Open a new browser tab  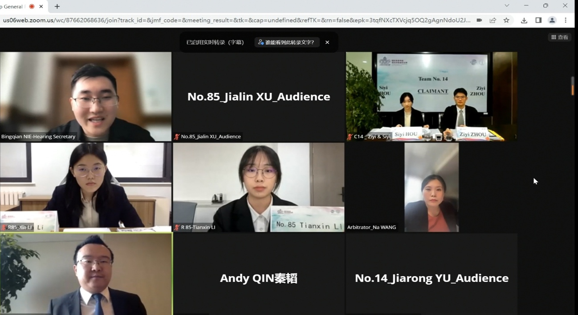coord(57,7)
